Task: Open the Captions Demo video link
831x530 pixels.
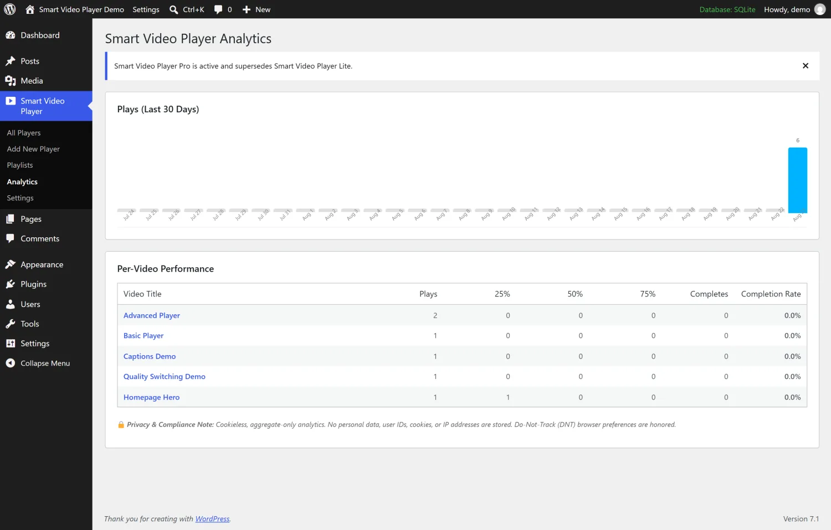Action: (150, 356)
